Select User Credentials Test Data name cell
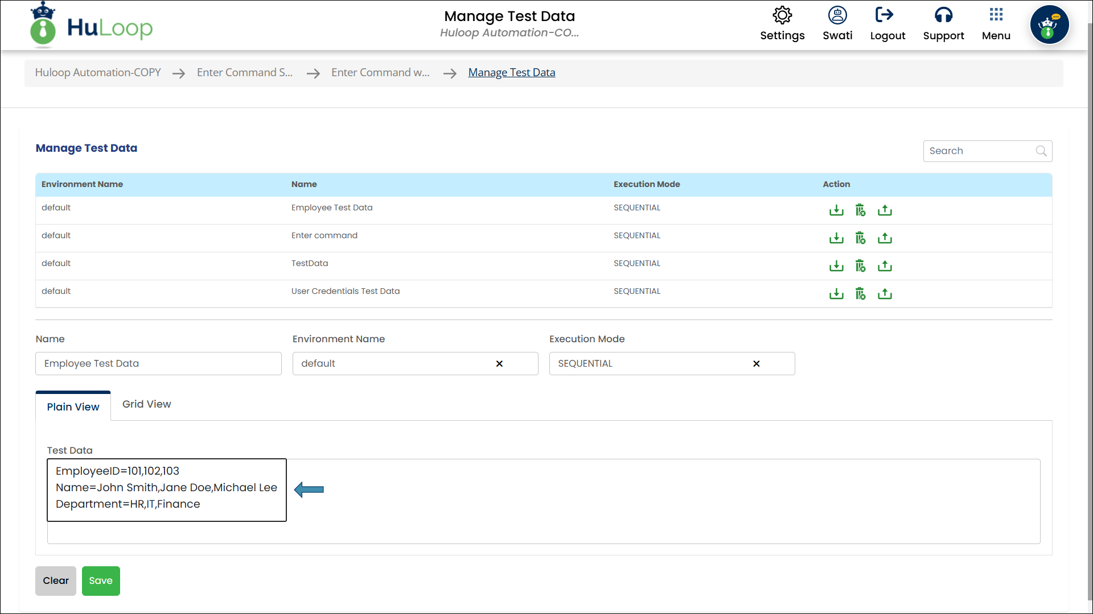 [x=346, y=291]
